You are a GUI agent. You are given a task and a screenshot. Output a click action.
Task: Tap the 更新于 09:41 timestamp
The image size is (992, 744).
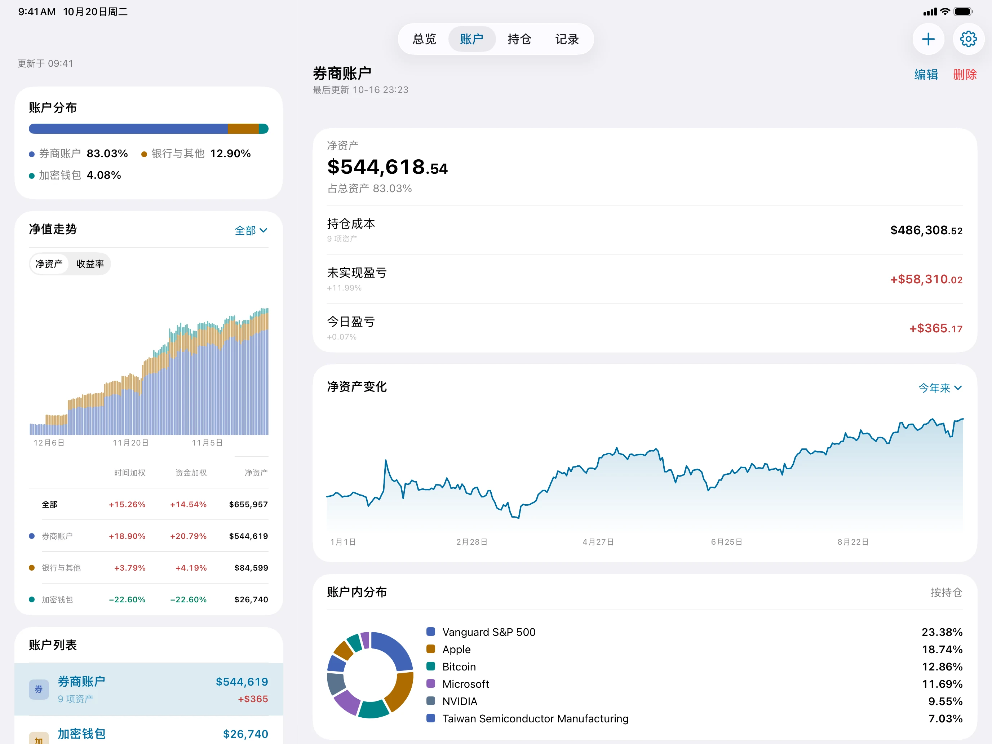45,63
